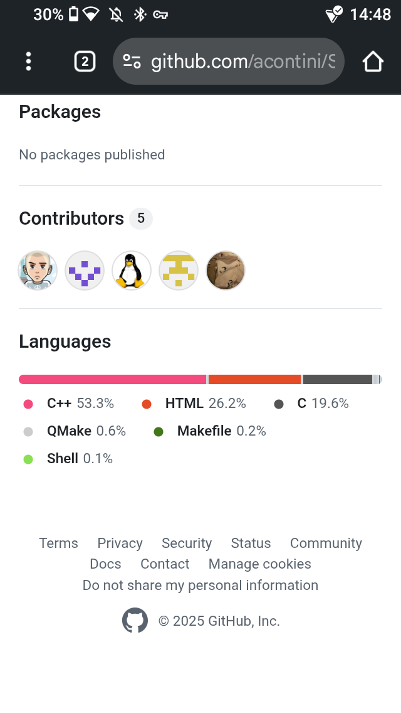Click the GitHub logo in the footer

(x=134, y=620)
